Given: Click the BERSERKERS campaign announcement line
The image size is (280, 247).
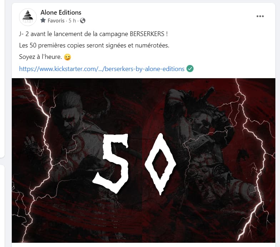Looking at the screenshot, I should tap(94, 34).
